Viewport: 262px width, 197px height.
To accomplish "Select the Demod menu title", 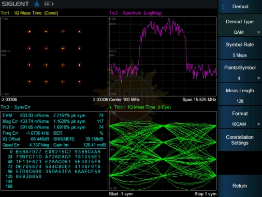I will (240, 7).
